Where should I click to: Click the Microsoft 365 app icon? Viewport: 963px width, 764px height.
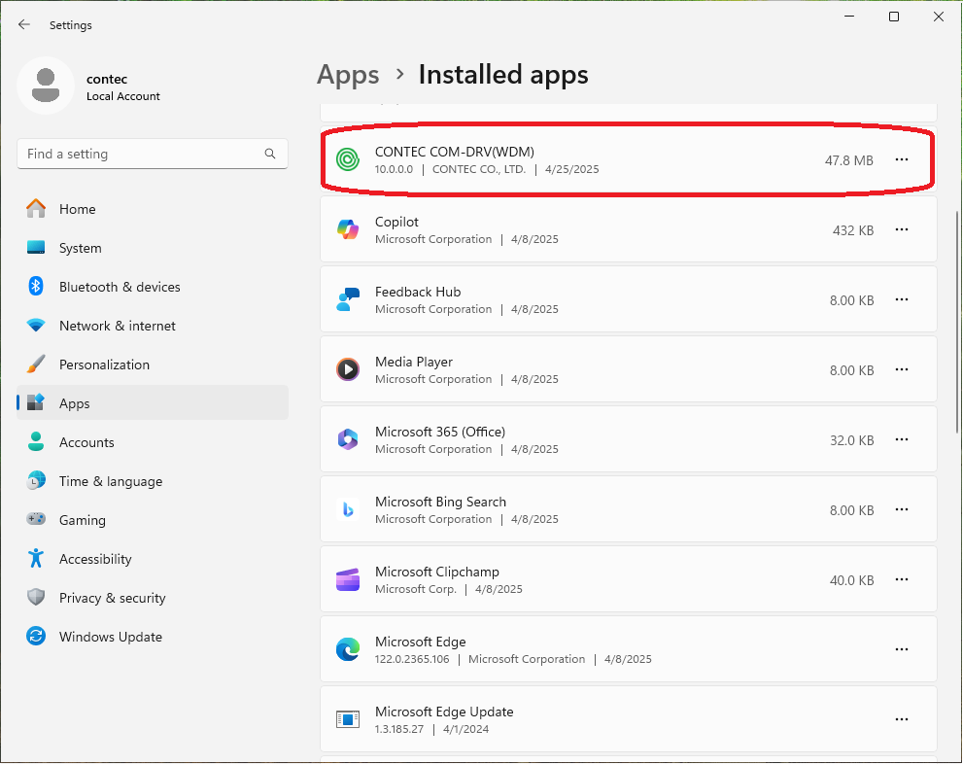[x=348, y=439]
